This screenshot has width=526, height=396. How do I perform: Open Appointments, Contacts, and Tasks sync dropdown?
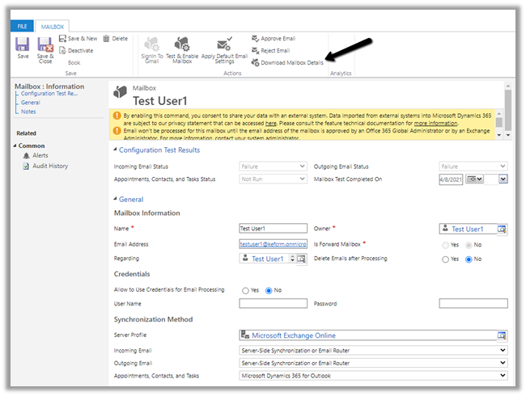[x=373, y=376]
